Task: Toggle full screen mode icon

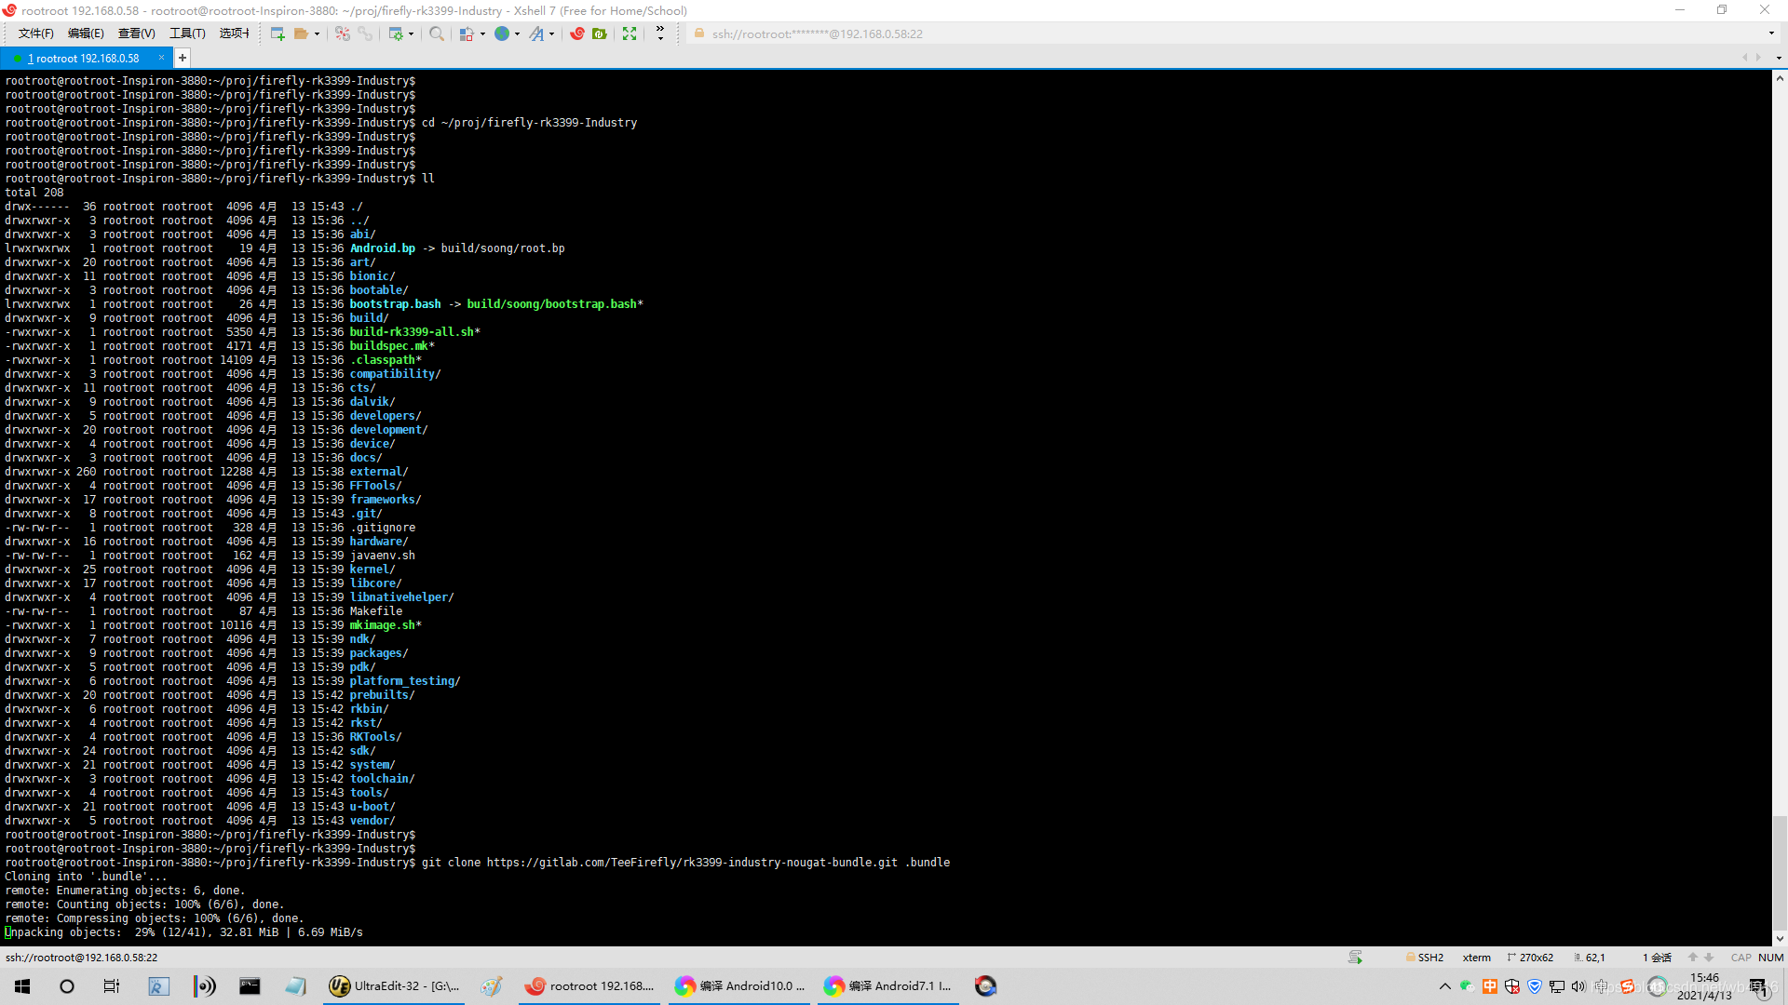Action: 630,33
